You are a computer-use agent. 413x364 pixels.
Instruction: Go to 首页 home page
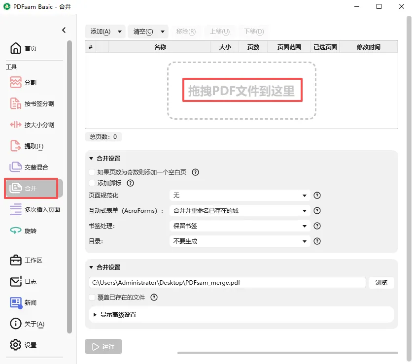tap(24, 48)
